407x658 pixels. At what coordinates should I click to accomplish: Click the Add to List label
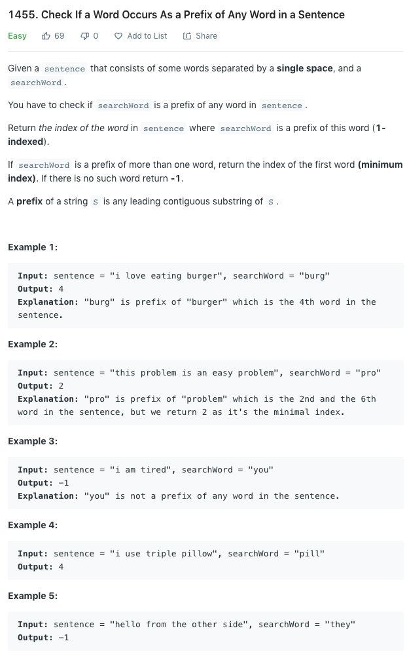tap(147, 36)
